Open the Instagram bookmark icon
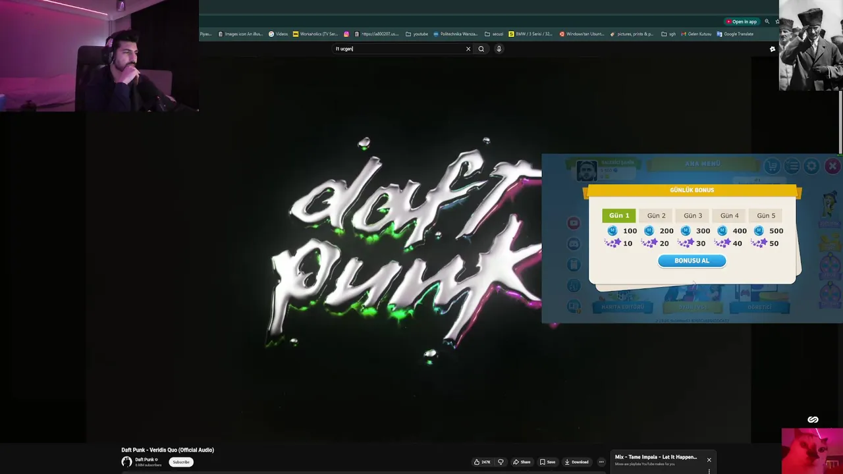The width and height of the screenshot is (843, 474). (346, 34)
